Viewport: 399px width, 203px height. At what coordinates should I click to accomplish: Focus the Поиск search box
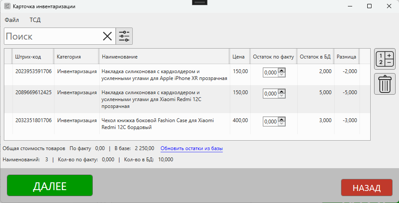(52, 37)
